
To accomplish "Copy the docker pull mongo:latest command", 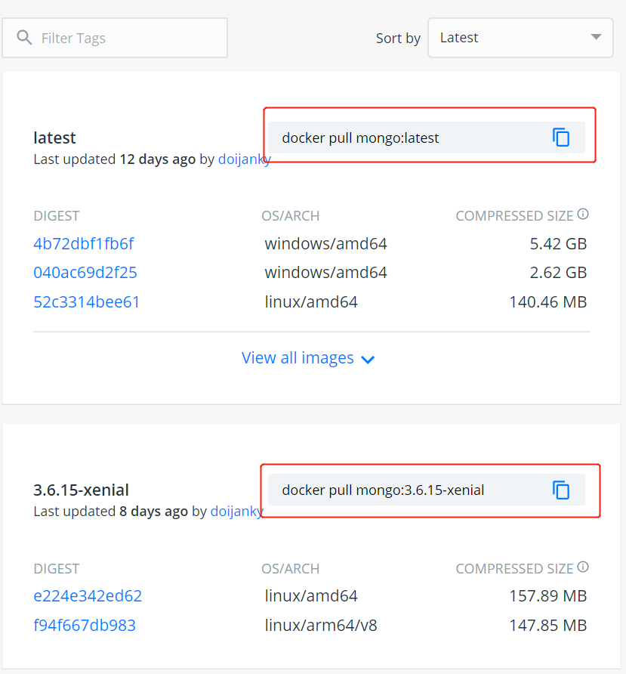I will coord(560,137).
